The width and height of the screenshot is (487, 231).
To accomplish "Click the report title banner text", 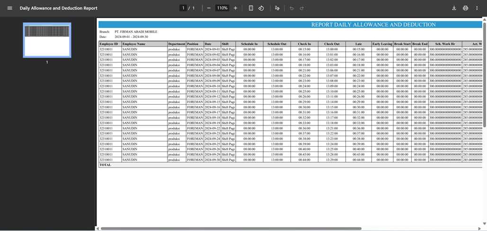I will click(373, 25).
